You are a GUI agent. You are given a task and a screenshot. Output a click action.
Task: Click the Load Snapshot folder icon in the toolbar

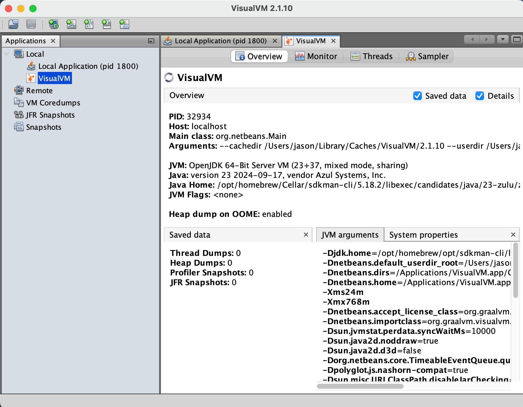(x=13, y=24)
